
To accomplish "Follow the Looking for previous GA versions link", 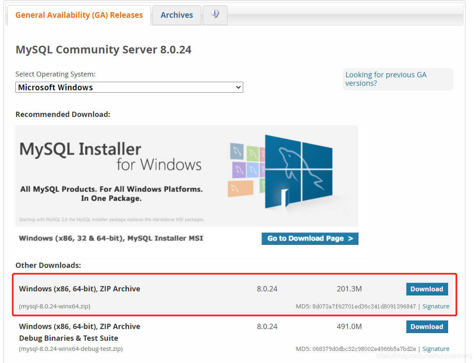I will [386, 79].
